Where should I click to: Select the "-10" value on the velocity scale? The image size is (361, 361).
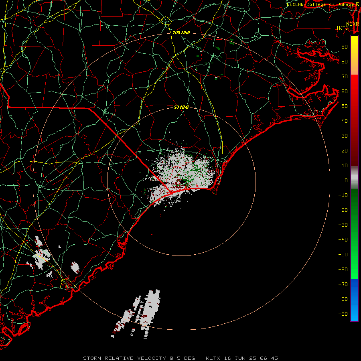[x=343, y=195]
